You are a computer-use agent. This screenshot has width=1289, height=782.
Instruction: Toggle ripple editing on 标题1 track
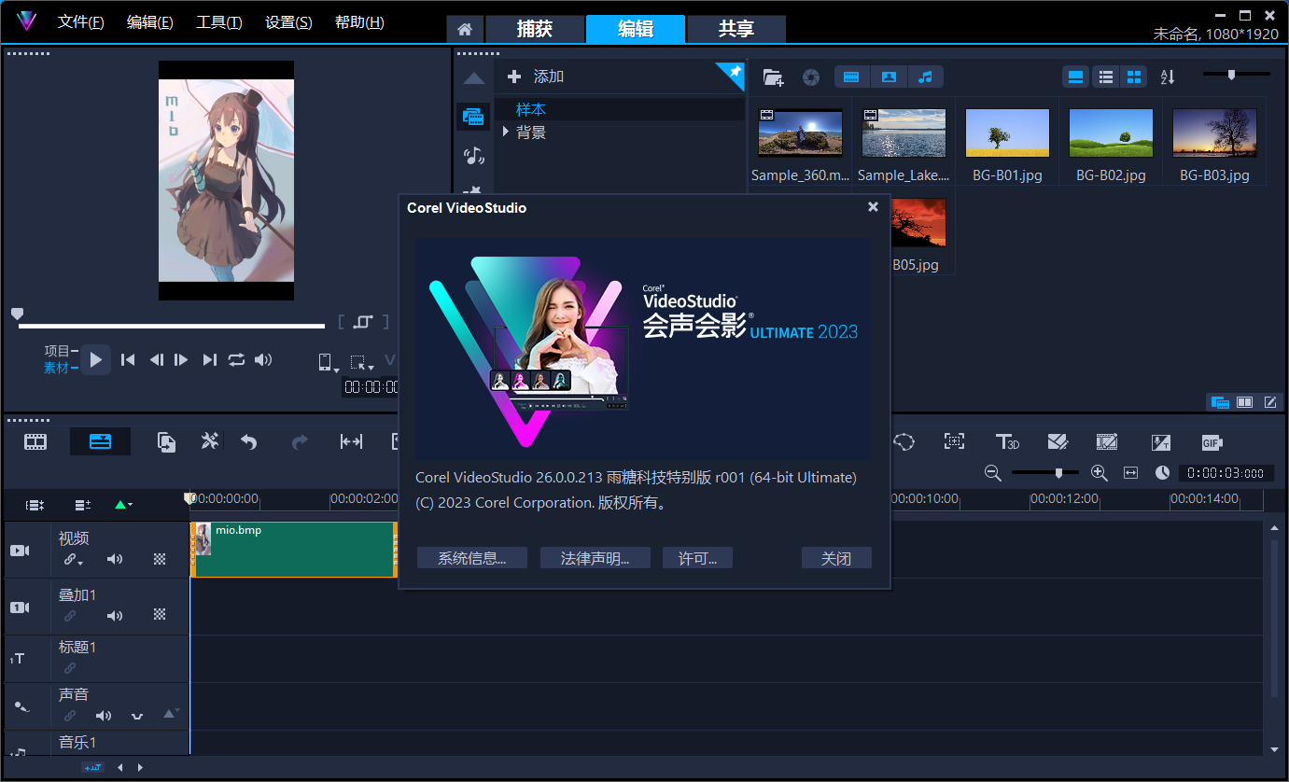point(70,668)
